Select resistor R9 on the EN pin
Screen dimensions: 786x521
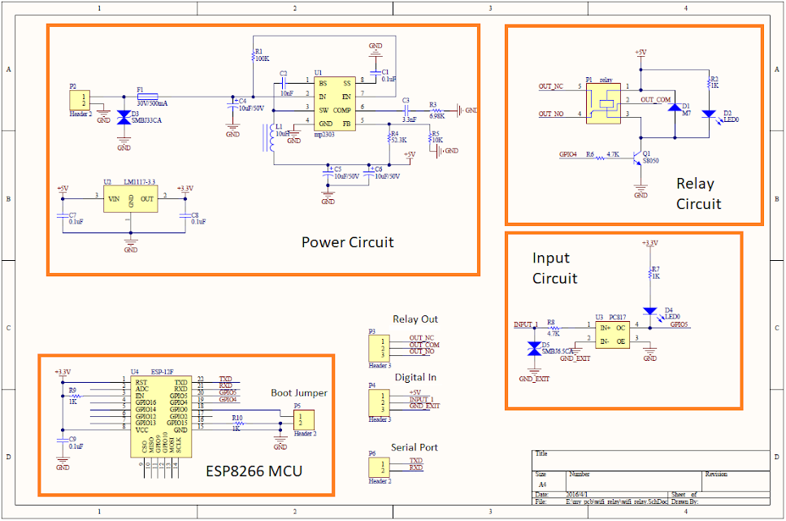(76, 396)
